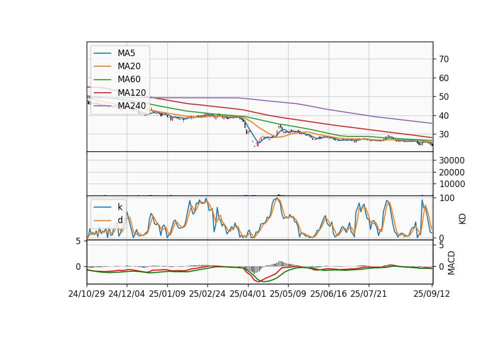Click the 25/04/01 date axis label
The width and height of the screenshot is (481, 346).
point(248,294)
